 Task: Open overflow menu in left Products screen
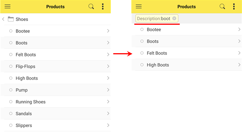103,7
